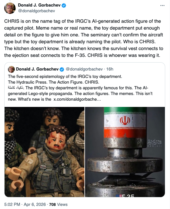The image size is (170, 209).
Task: Open the @donaldgorbachev handle under the header name
Action: (x=36, y=11)
